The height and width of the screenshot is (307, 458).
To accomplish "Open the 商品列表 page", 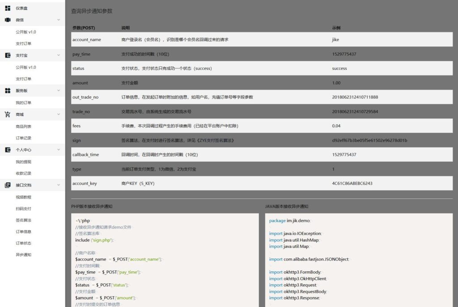I will [x=24, y=126].
